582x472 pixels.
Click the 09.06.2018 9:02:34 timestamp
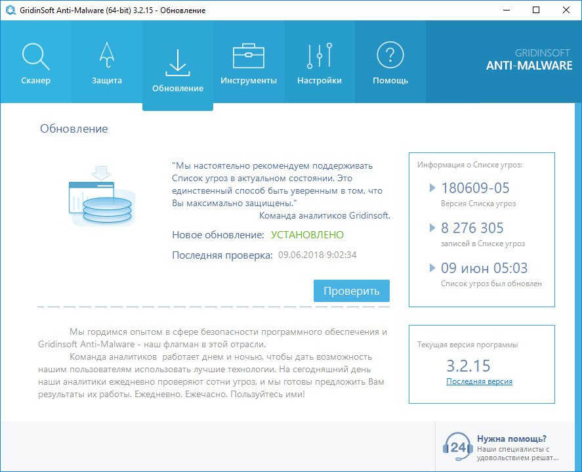318,255
